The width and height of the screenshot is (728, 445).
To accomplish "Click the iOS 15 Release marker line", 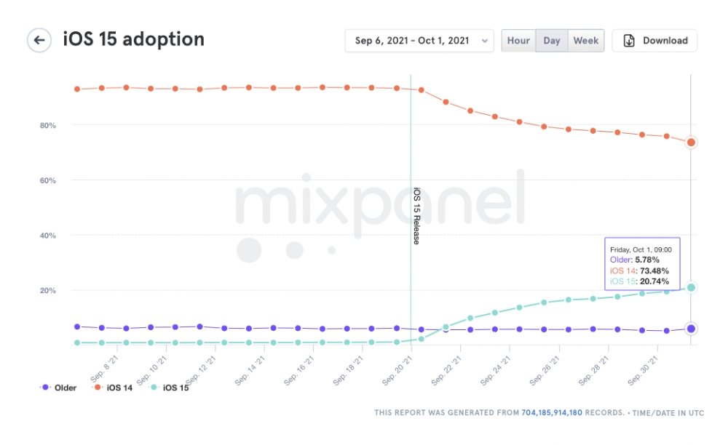I will (x=411, y=218).
